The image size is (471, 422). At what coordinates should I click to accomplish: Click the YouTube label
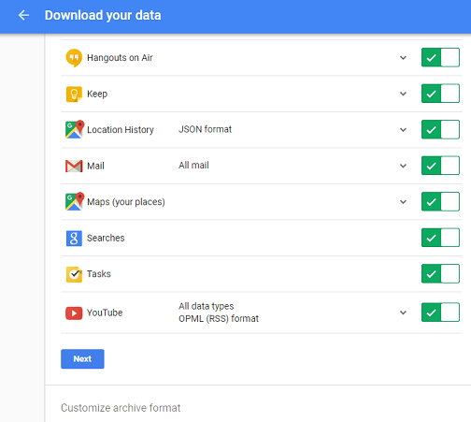click(105, 313)
